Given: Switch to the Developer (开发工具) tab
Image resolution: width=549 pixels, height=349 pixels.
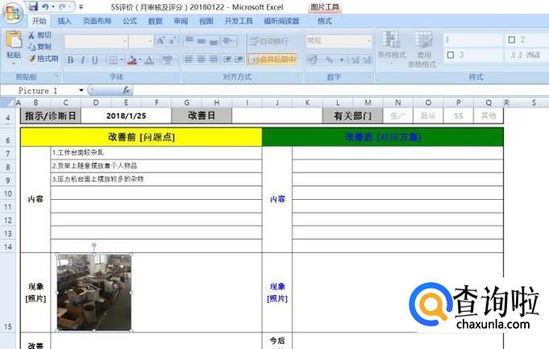Looking at the screenshot, I should click(x=239, y=21).
